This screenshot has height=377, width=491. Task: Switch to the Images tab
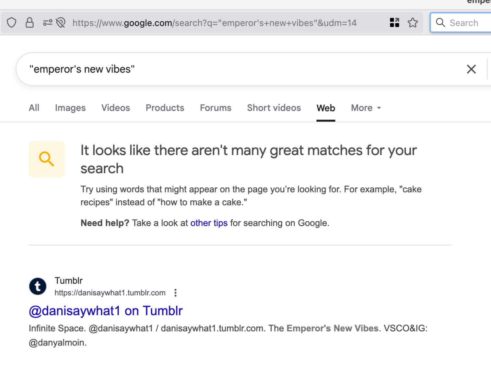70,108
